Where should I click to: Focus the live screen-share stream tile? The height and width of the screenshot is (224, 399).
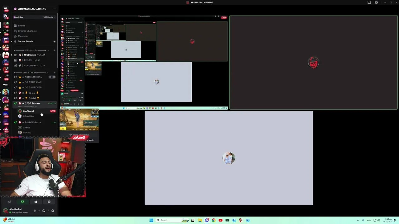click(144, 62)
